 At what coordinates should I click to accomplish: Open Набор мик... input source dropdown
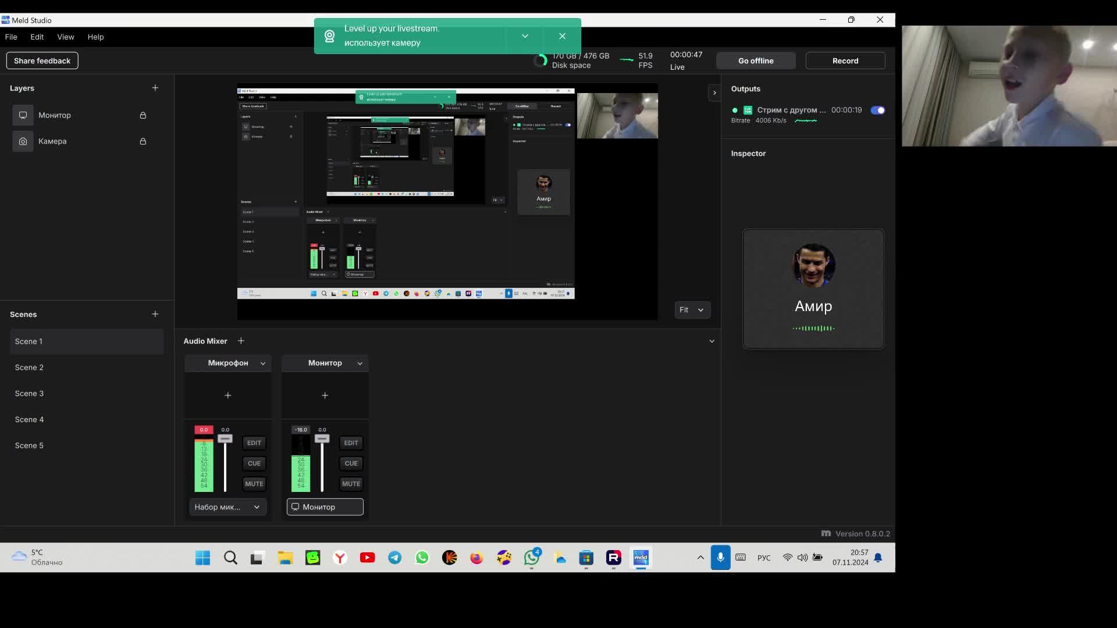pos(227,507)
